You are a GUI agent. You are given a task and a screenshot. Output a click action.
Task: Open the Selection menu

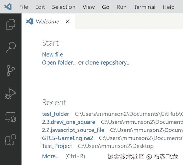click(64, 7)
